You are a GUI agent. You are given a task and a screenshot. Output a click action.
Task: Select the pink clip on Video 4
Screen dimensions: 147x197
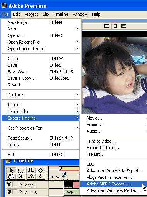click(76, 185)
